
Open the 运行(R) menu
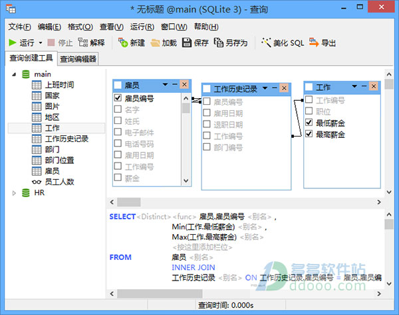pyautogui.click(x=142, y=27)
